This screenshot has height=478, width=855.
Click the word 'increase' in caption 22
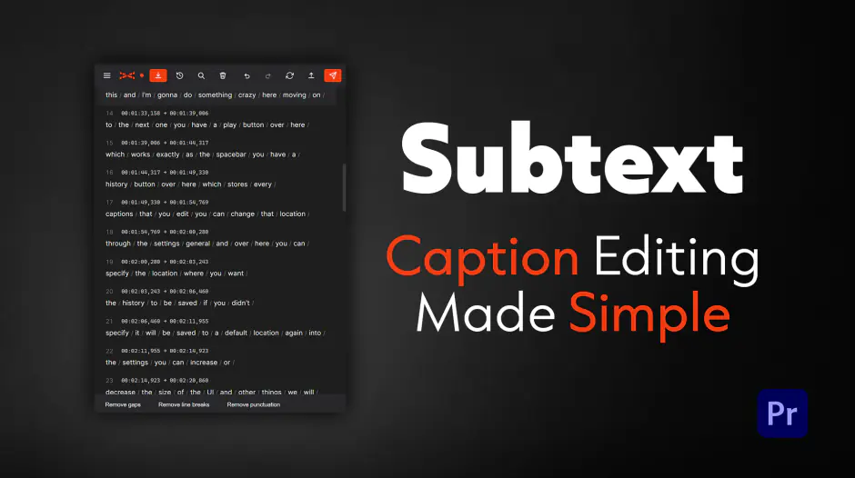tap(204, 363)
